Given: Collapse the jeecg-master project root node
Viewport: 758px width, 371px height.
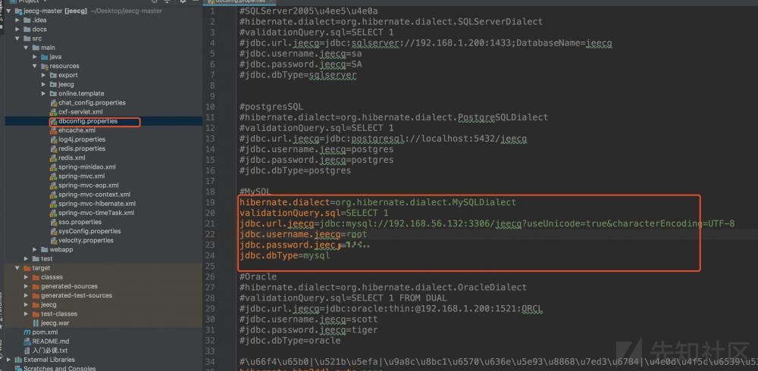Looking at the screenshot, I should [x=9, y=11].
